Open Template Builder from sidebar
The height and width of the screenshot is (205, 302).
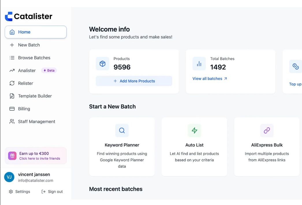tap(35, 96)
